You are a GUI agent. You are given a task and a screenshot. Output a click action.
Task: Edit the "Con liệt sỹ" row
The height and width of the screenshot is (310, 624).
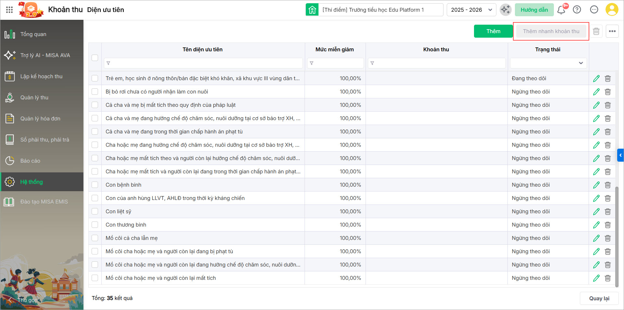(596, 212)
